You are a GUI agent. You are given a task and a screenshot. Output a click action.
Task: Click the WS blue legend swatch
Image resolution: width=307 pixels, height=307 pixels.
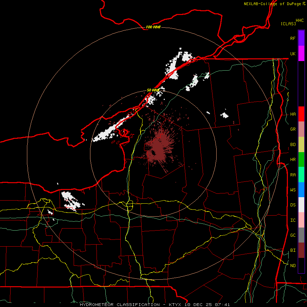click(301, 190)
